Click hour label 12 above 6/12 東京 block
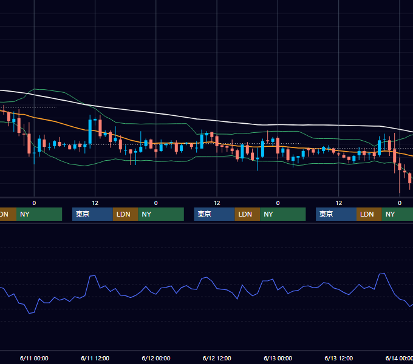The height and width of the screenshot is (364, 413). pyautogui.click(x=217, y=203)
